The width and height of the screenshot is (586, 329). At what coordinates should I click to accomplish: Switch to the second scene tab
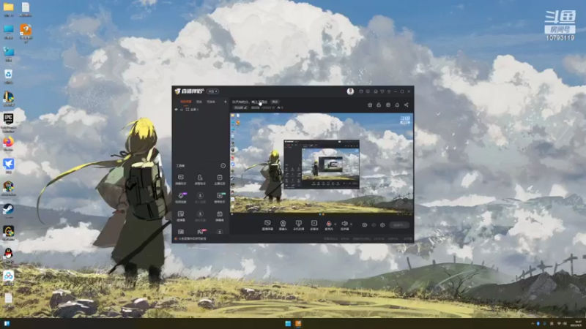pos(199,102)
